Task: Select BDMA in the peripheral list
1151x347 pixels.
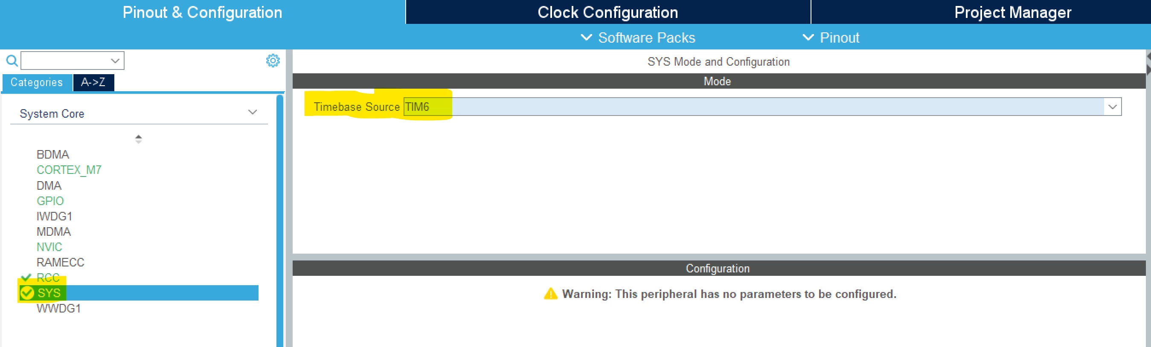Action: tap(53, 154)
